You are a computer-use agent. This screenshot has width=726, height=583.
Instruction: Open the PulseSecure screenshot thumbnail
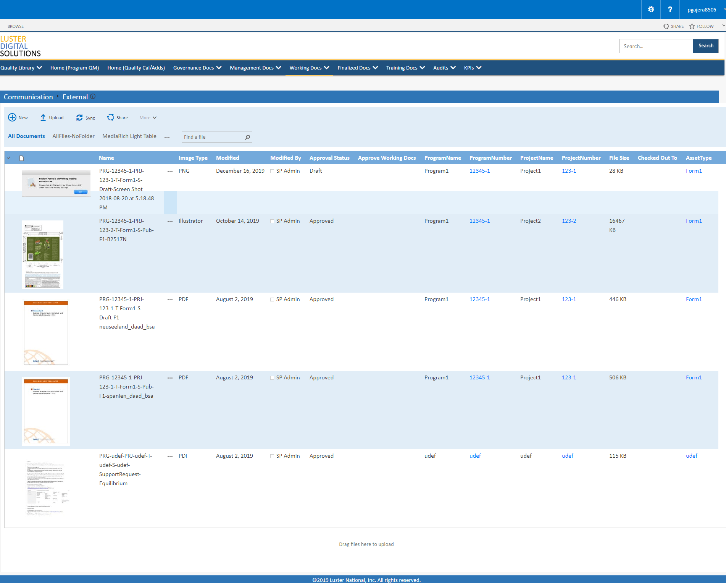pyautogui.click(x=56, y=184)
